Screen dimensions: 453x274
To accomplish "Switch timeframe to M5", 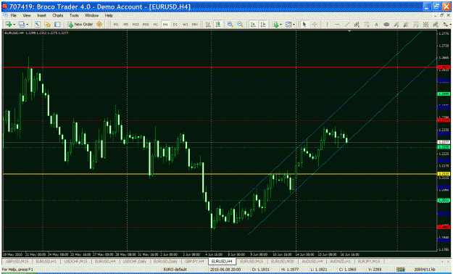I will tap(125, 25).
